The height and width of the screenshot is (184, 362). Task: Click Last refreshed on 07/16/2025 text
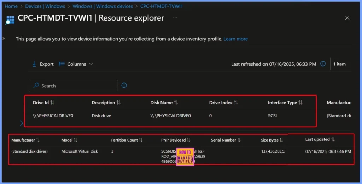pyautogui.click(x=274, y=64)
